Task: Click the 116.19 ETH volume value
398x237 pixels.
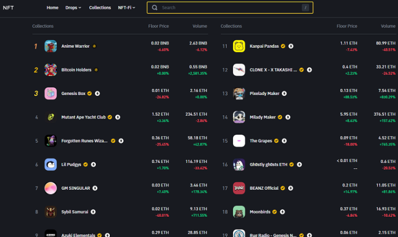Action: coord(196,161)
